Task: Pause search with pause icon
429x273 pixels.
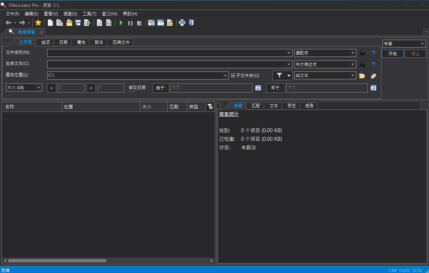Action: coord(130,23)
